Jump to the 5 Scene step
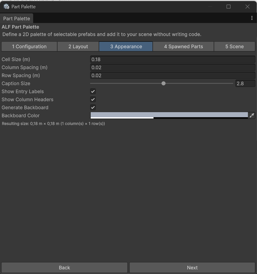Image resolution: width=257 pixels, height=274 pixels. coord(235,47)
